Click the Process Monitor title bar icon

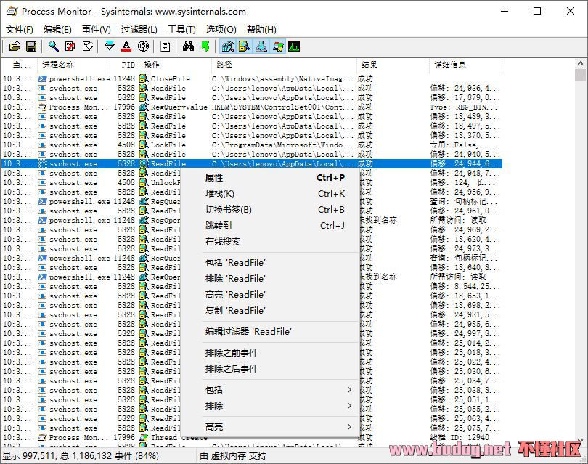point(12,11)
